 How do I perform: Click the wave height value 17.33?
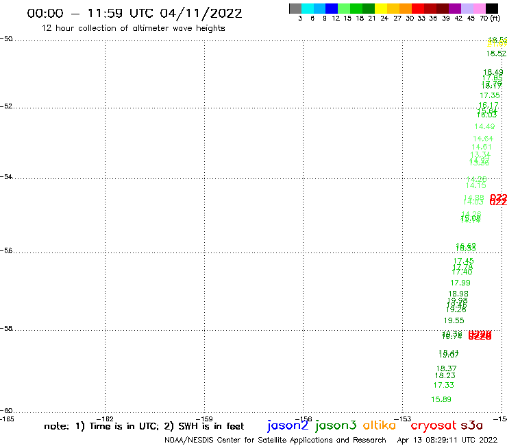point(444,385)
